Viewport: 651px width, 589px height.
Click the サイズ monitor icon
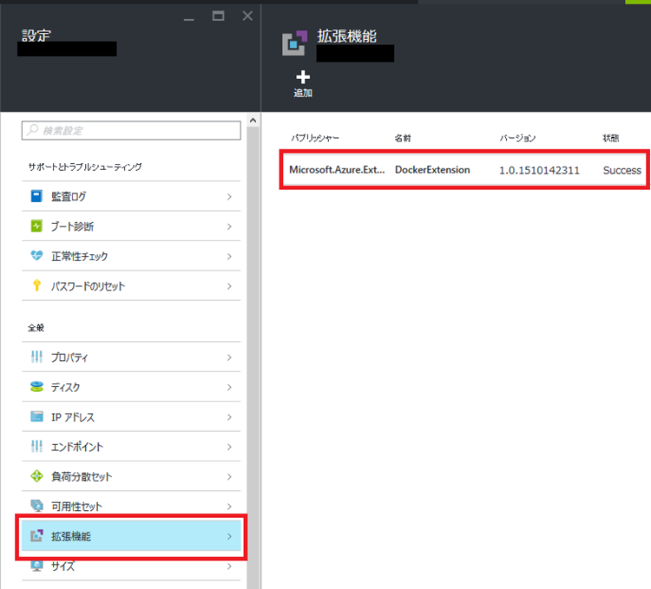pos(36,566)
